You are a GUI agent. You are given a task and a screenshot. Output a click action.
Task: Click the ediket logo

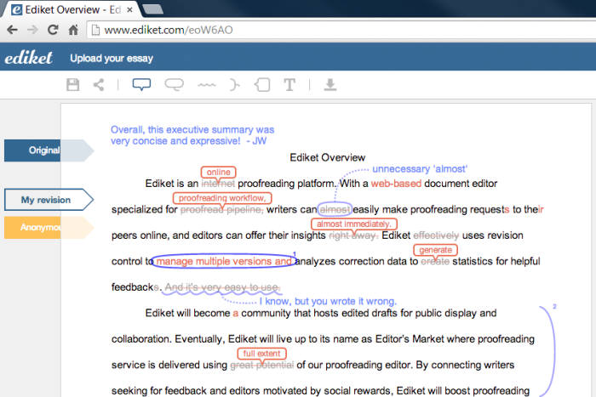(x=28, y=58)
